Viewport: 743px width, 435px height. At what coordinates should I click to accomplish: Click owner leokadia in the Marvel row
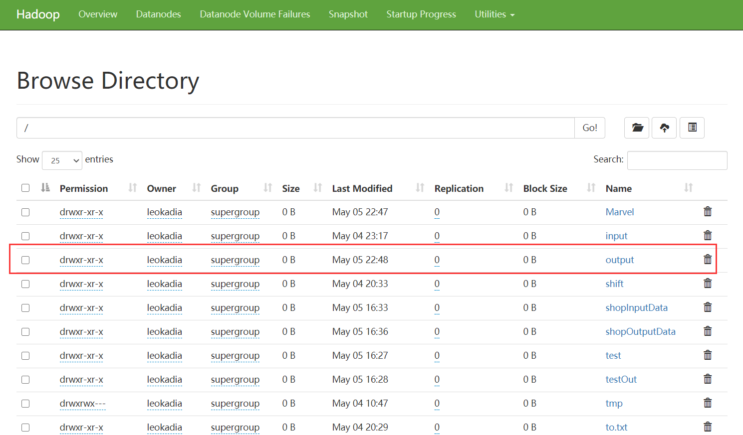pos(165,212)
